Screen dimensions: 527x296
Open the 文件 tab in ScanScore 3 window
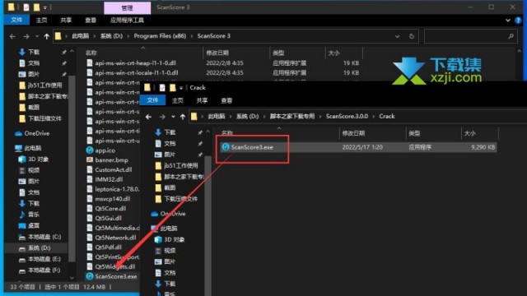pos(16,20)
